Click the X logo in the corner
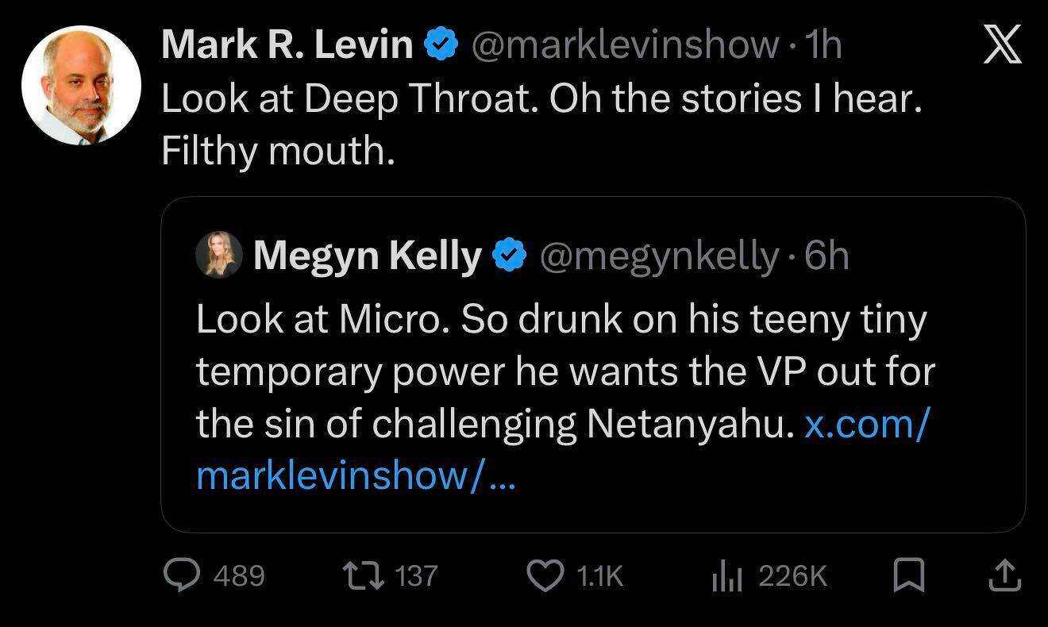The width and height of the screenshot is (1048, 627). tap(1002, 46)
